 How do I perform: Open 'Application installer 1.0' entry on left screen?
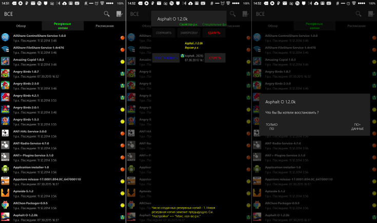(x=63, y=169)
